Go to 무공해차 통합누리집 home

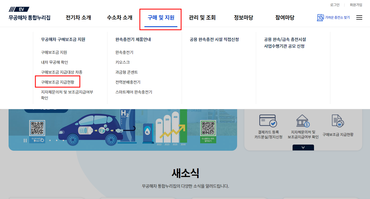click(x=29, y=18)
